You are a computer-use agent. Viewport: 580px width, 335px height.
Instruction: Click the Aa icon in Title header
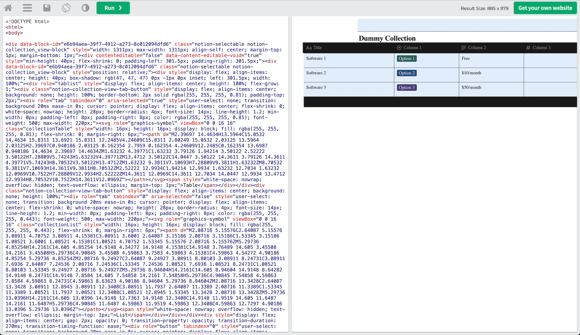(x=309, y=48)
